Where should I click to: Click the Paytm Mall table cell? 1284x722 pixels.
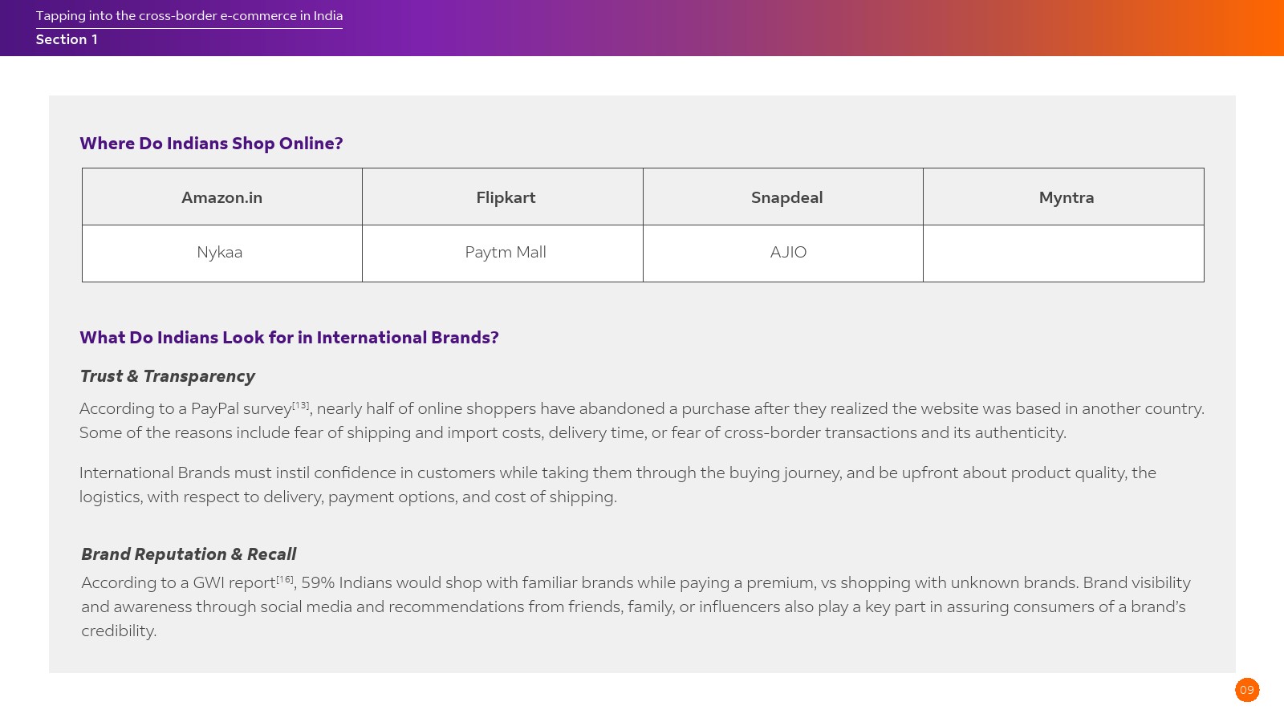point(506,253)
